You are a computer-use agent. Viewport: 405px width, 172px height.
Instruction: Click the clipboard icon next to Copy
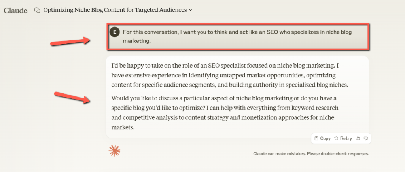click(x=316, y=138)
